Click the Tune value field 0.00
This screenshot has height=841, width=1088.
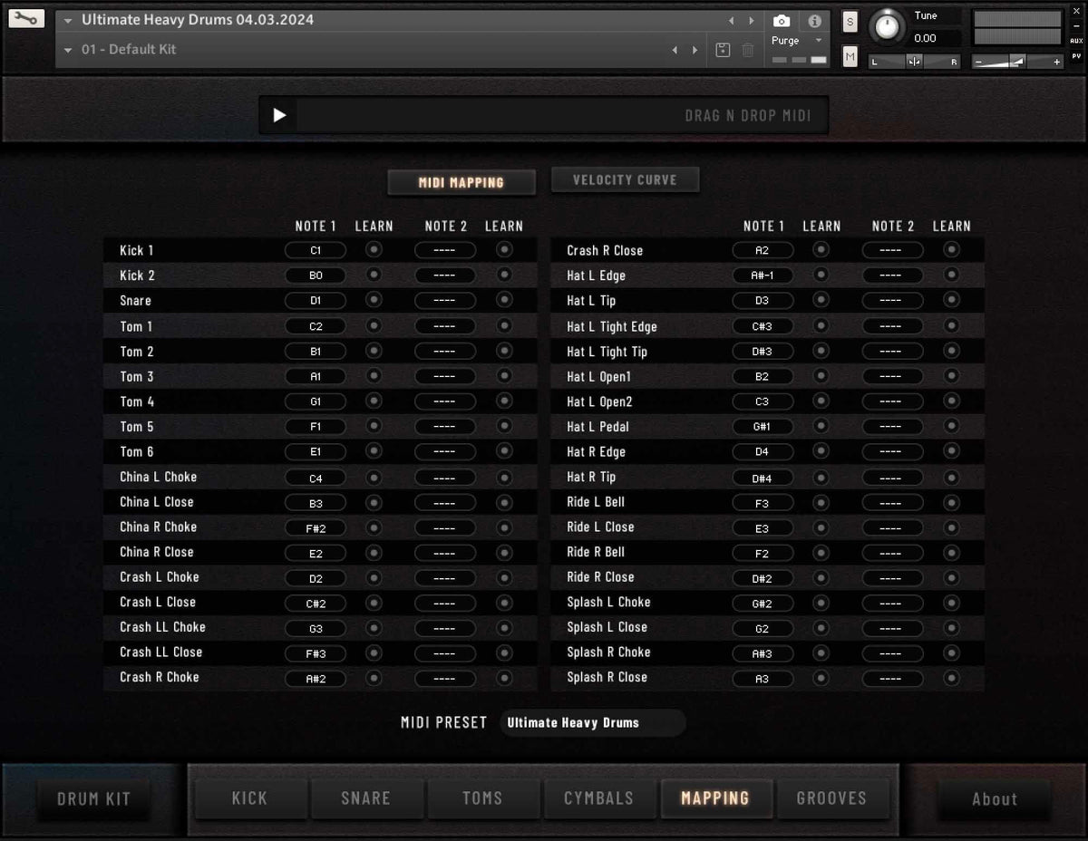coord(935,38)
